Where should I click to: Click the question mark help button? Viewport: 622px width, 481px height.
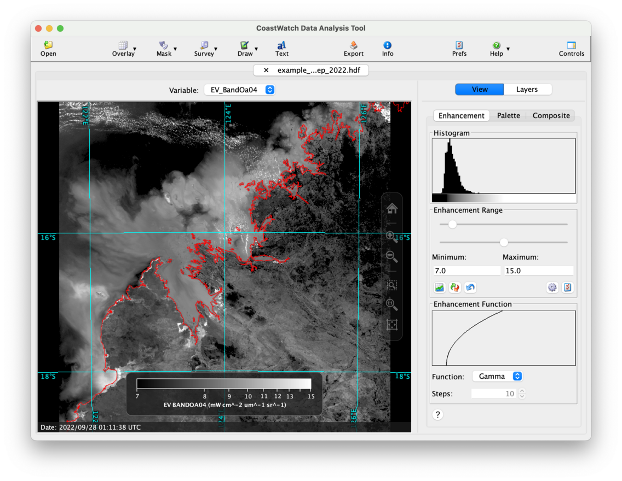[x=437, y=415]
